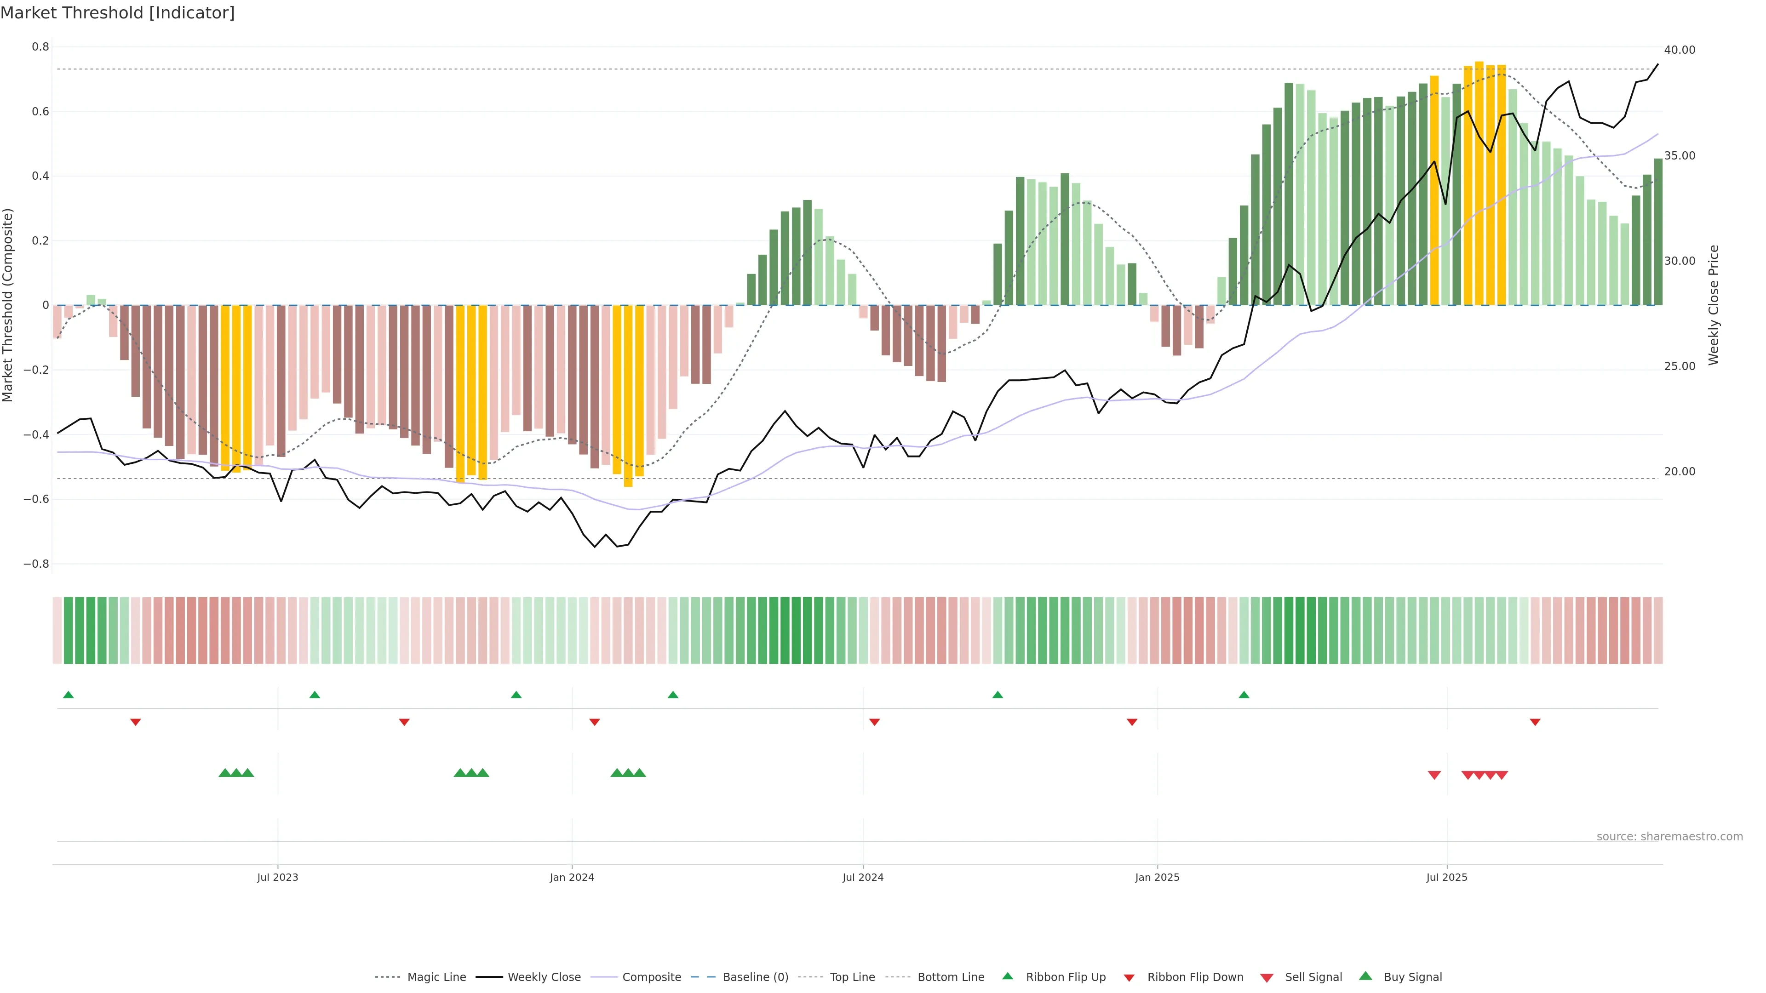Screen dimensions: 1766x993
Task: Click the Ribbon Flip Down legend icon
Action: [x=1129, y=978]
